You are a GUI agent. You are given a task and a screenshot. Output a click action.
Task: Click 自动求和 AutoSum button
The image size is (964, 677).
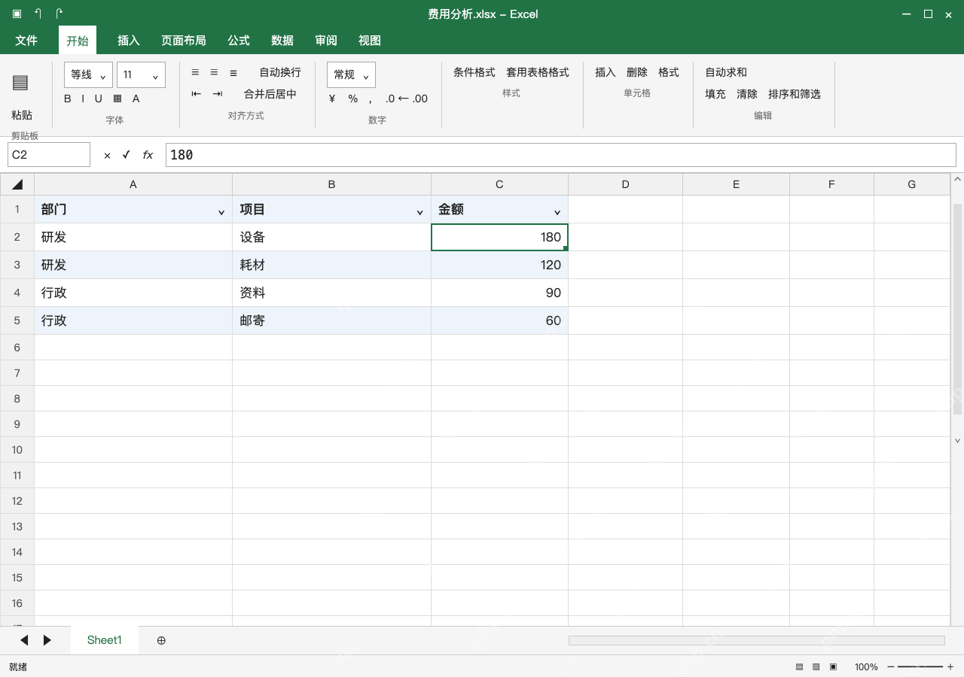726,72
